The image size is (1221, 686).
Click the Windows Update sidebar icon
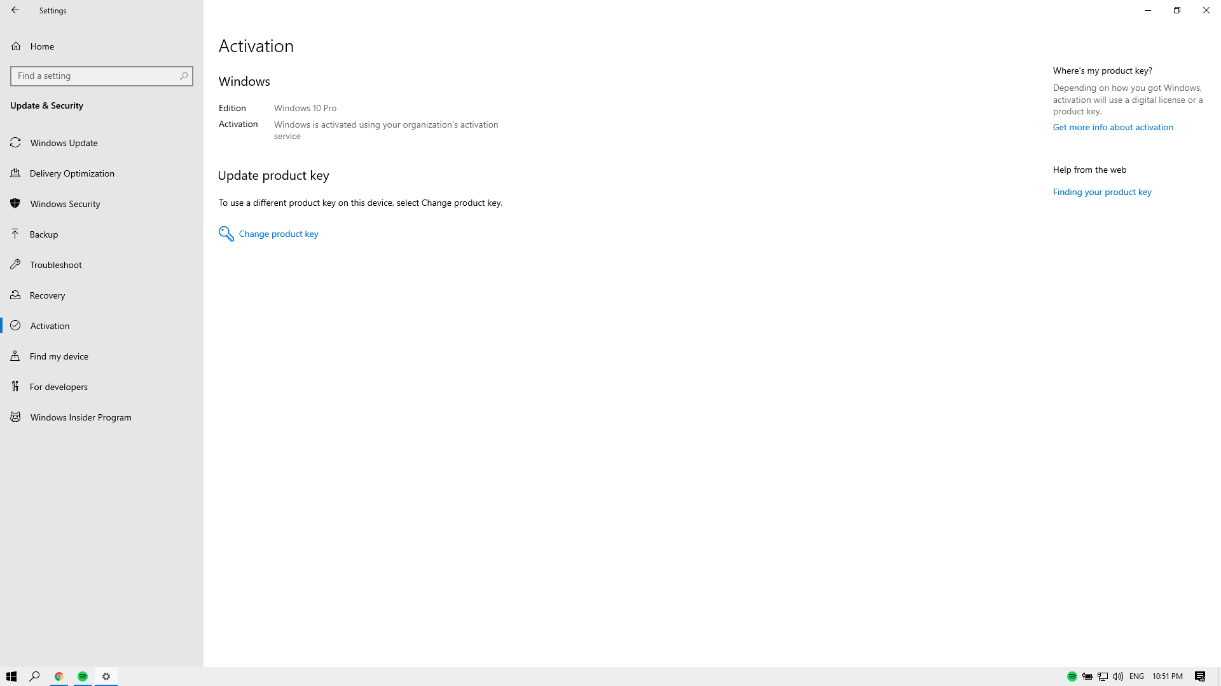16,142
